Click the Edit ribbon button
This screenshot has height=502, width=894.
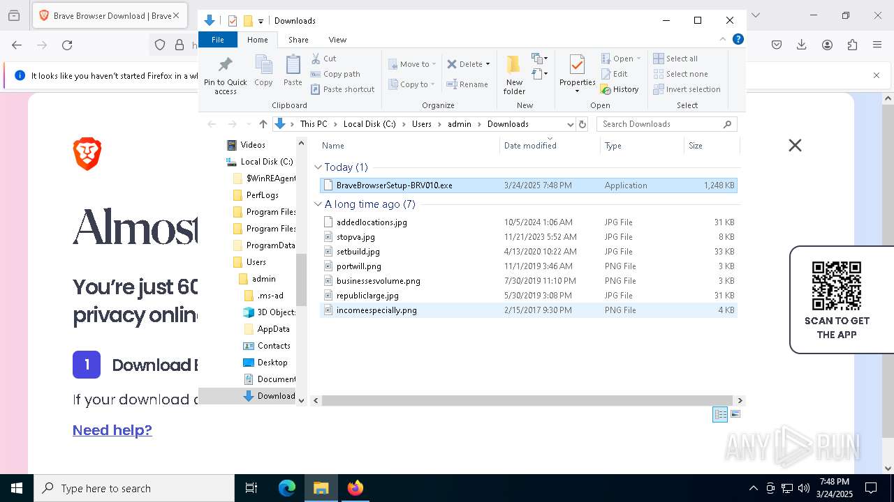tap(614, 74)
